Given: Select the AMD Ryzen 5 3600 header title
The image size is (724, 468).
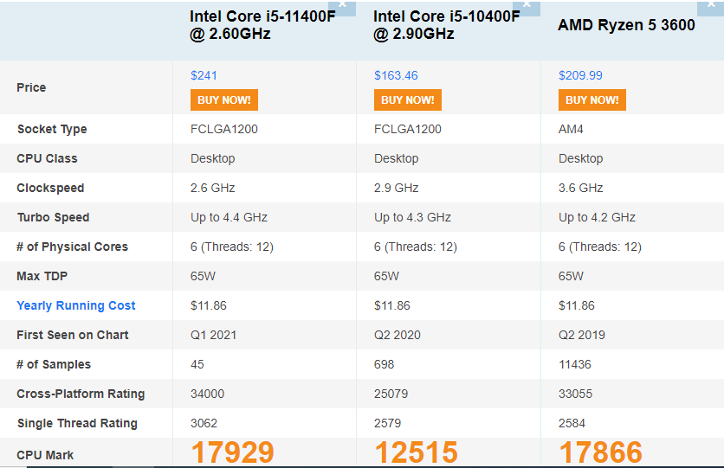Looking at the screenshot, I should (x=626, y=25).
